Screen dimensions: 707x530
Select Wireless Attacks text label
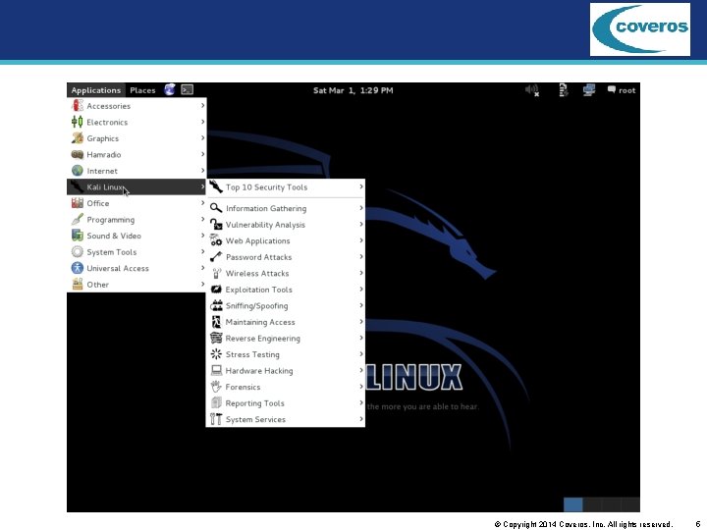[x=257, y=274]
